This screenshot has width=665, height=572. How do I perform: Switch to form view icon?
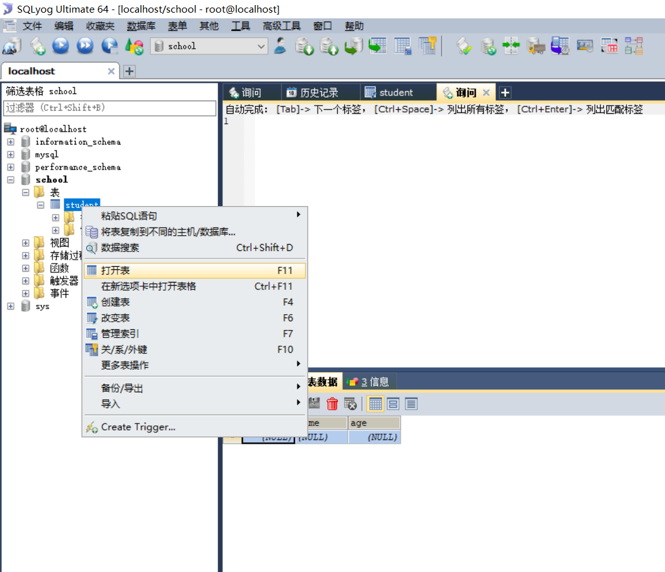(x=393, y=404)
